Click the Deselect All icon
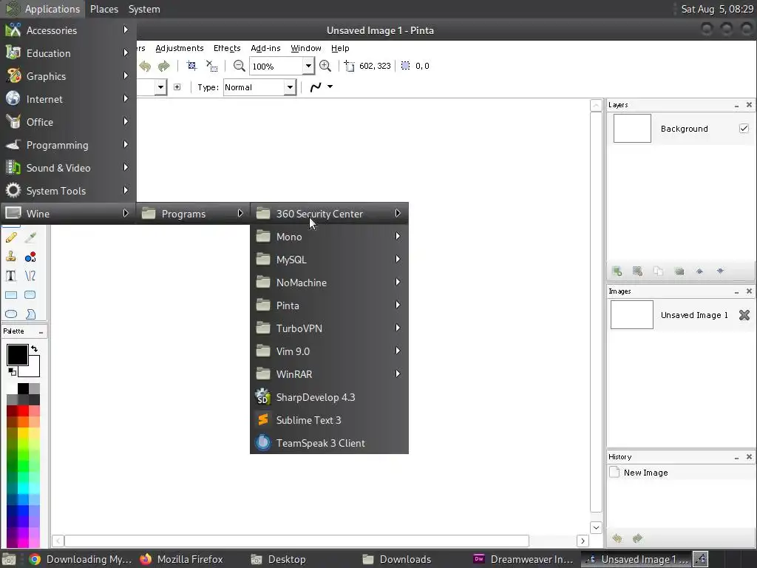The height and width of the screenshot is (568, 757). coord(211,66)
